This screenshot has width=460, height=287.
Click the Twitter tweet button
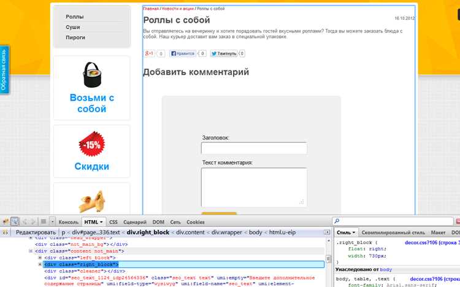click(x=224, y=53)
